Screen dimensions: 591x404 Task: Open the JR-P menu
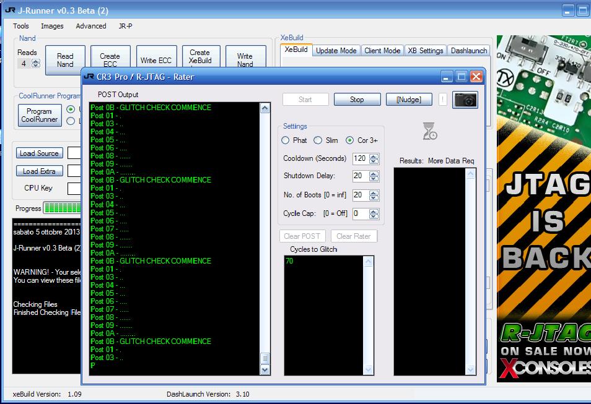click(x=126, y=26)
